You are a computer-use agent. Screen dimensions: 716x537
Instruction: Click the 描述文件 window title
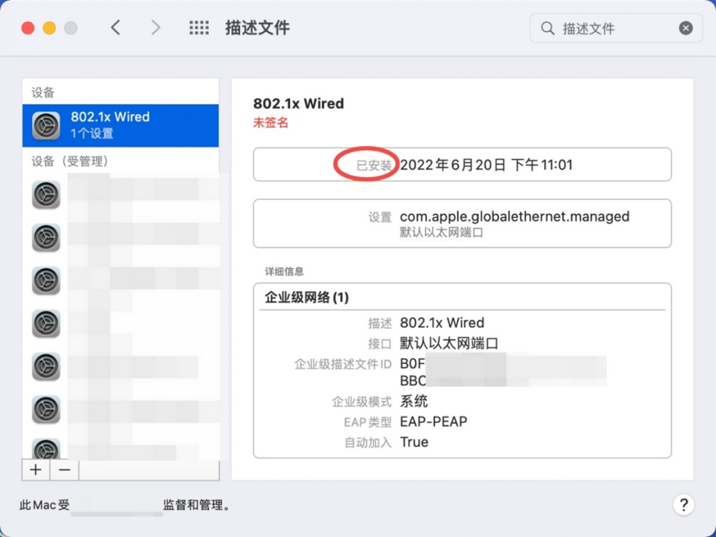pos(258,28)
